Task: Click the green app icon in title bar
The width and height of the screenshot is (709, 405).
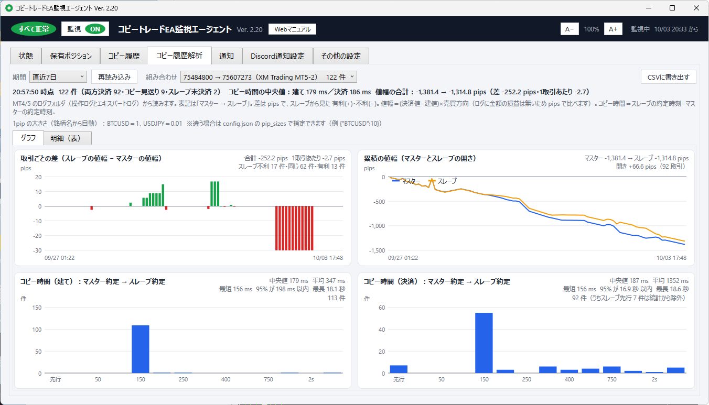Action: (8, 8)
